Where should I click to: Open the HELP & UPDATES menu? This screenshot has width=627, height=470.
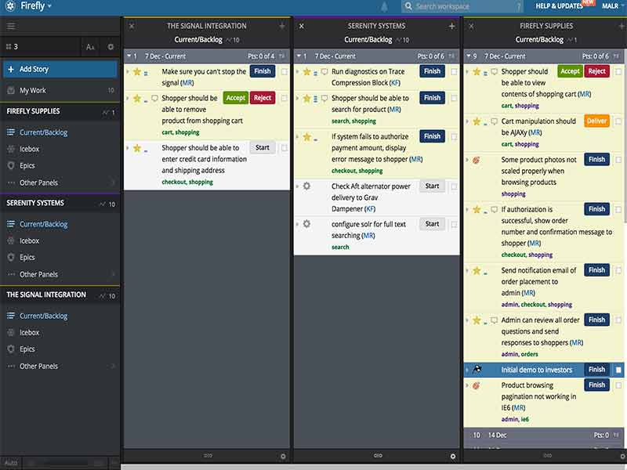point(561,6)
